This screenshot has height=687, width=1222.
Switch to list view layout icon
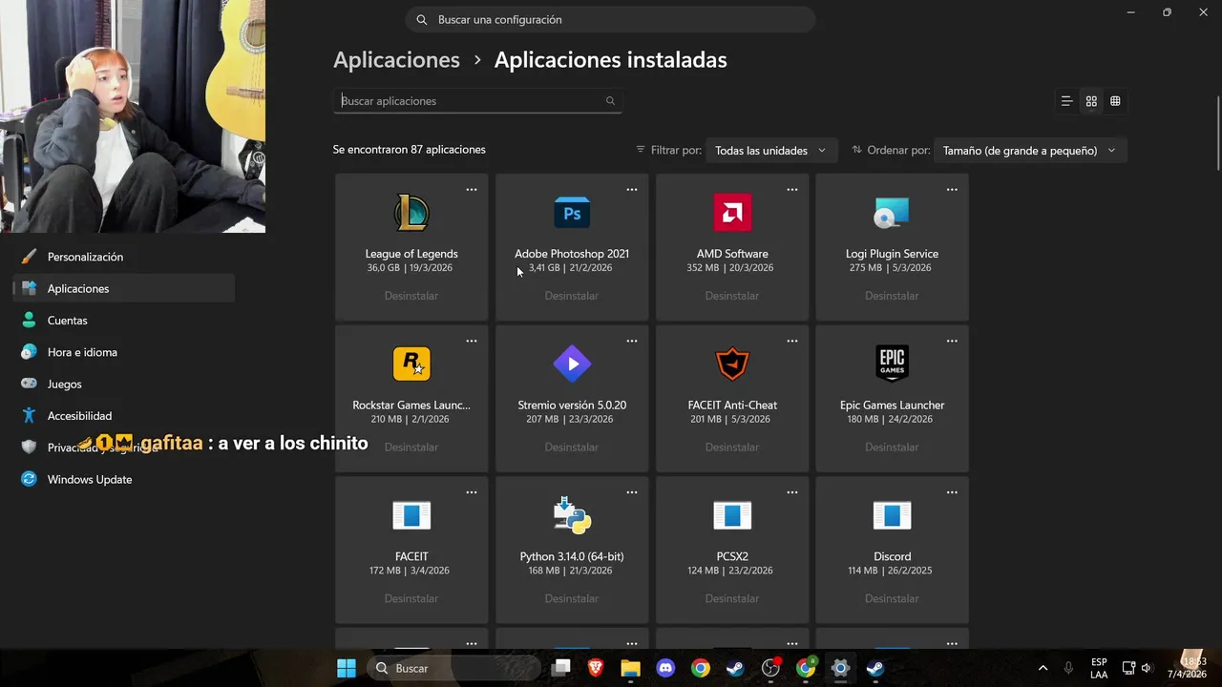pyautogui.click(x=1066, y=101)
